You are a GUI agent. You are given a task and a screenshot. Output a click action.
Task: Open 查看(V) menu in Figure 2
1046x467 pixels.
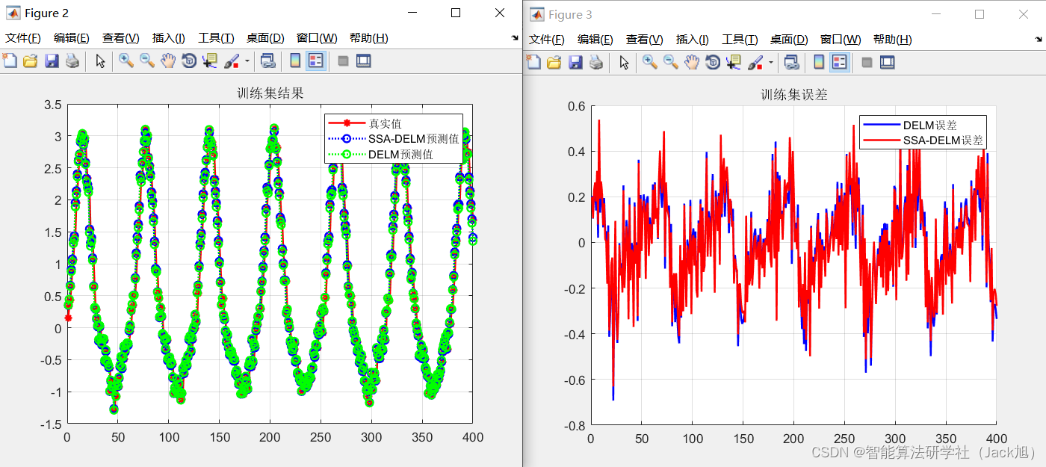(121, 38)
